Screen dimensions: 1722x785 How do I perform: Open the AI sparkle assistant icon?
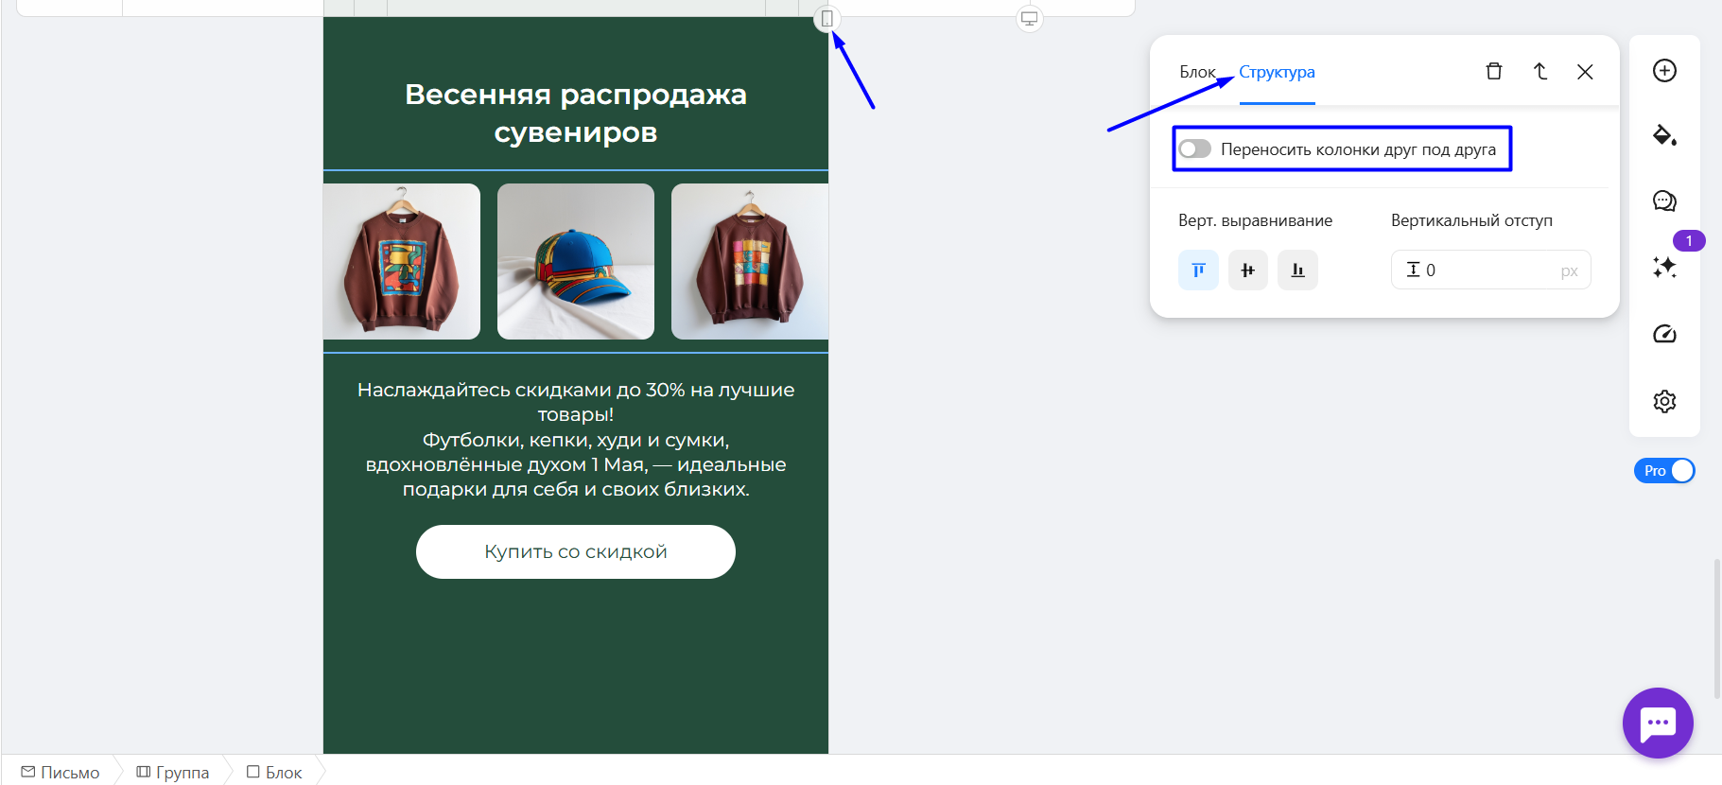(x=1664, y=268)
